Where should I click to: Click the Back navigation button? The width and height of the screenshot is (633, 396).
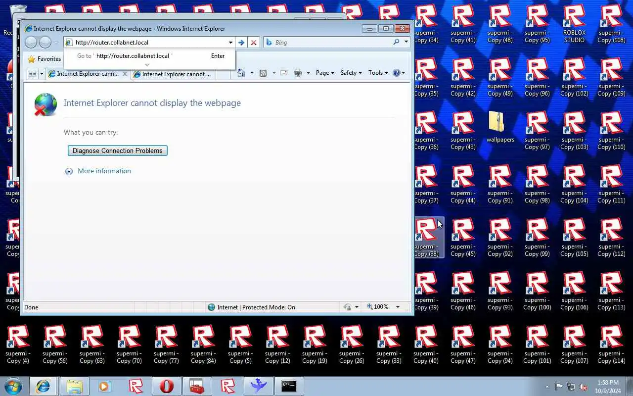31,43
